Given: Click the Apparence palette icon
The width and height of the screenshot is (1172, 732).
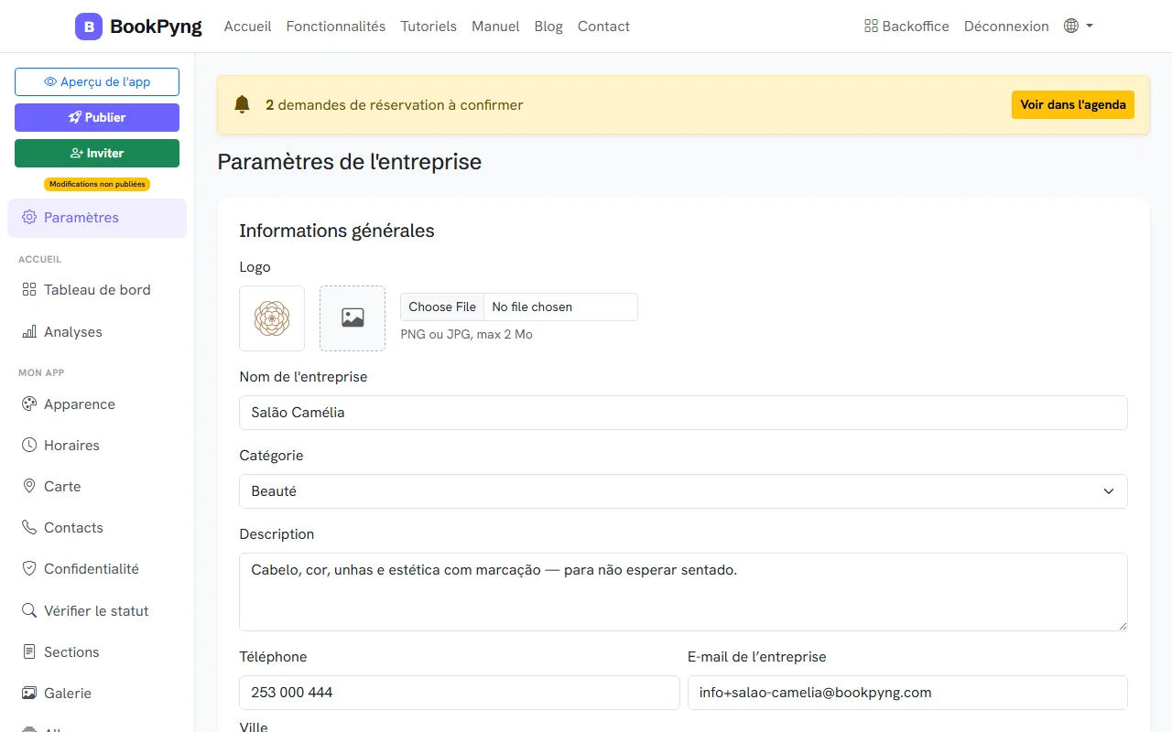Looking at the screenshot, I should pos(29,404).
